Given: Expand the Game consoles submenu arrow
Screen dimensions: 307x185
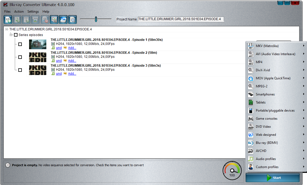Looking at the screenshot, I should point(304,118).
